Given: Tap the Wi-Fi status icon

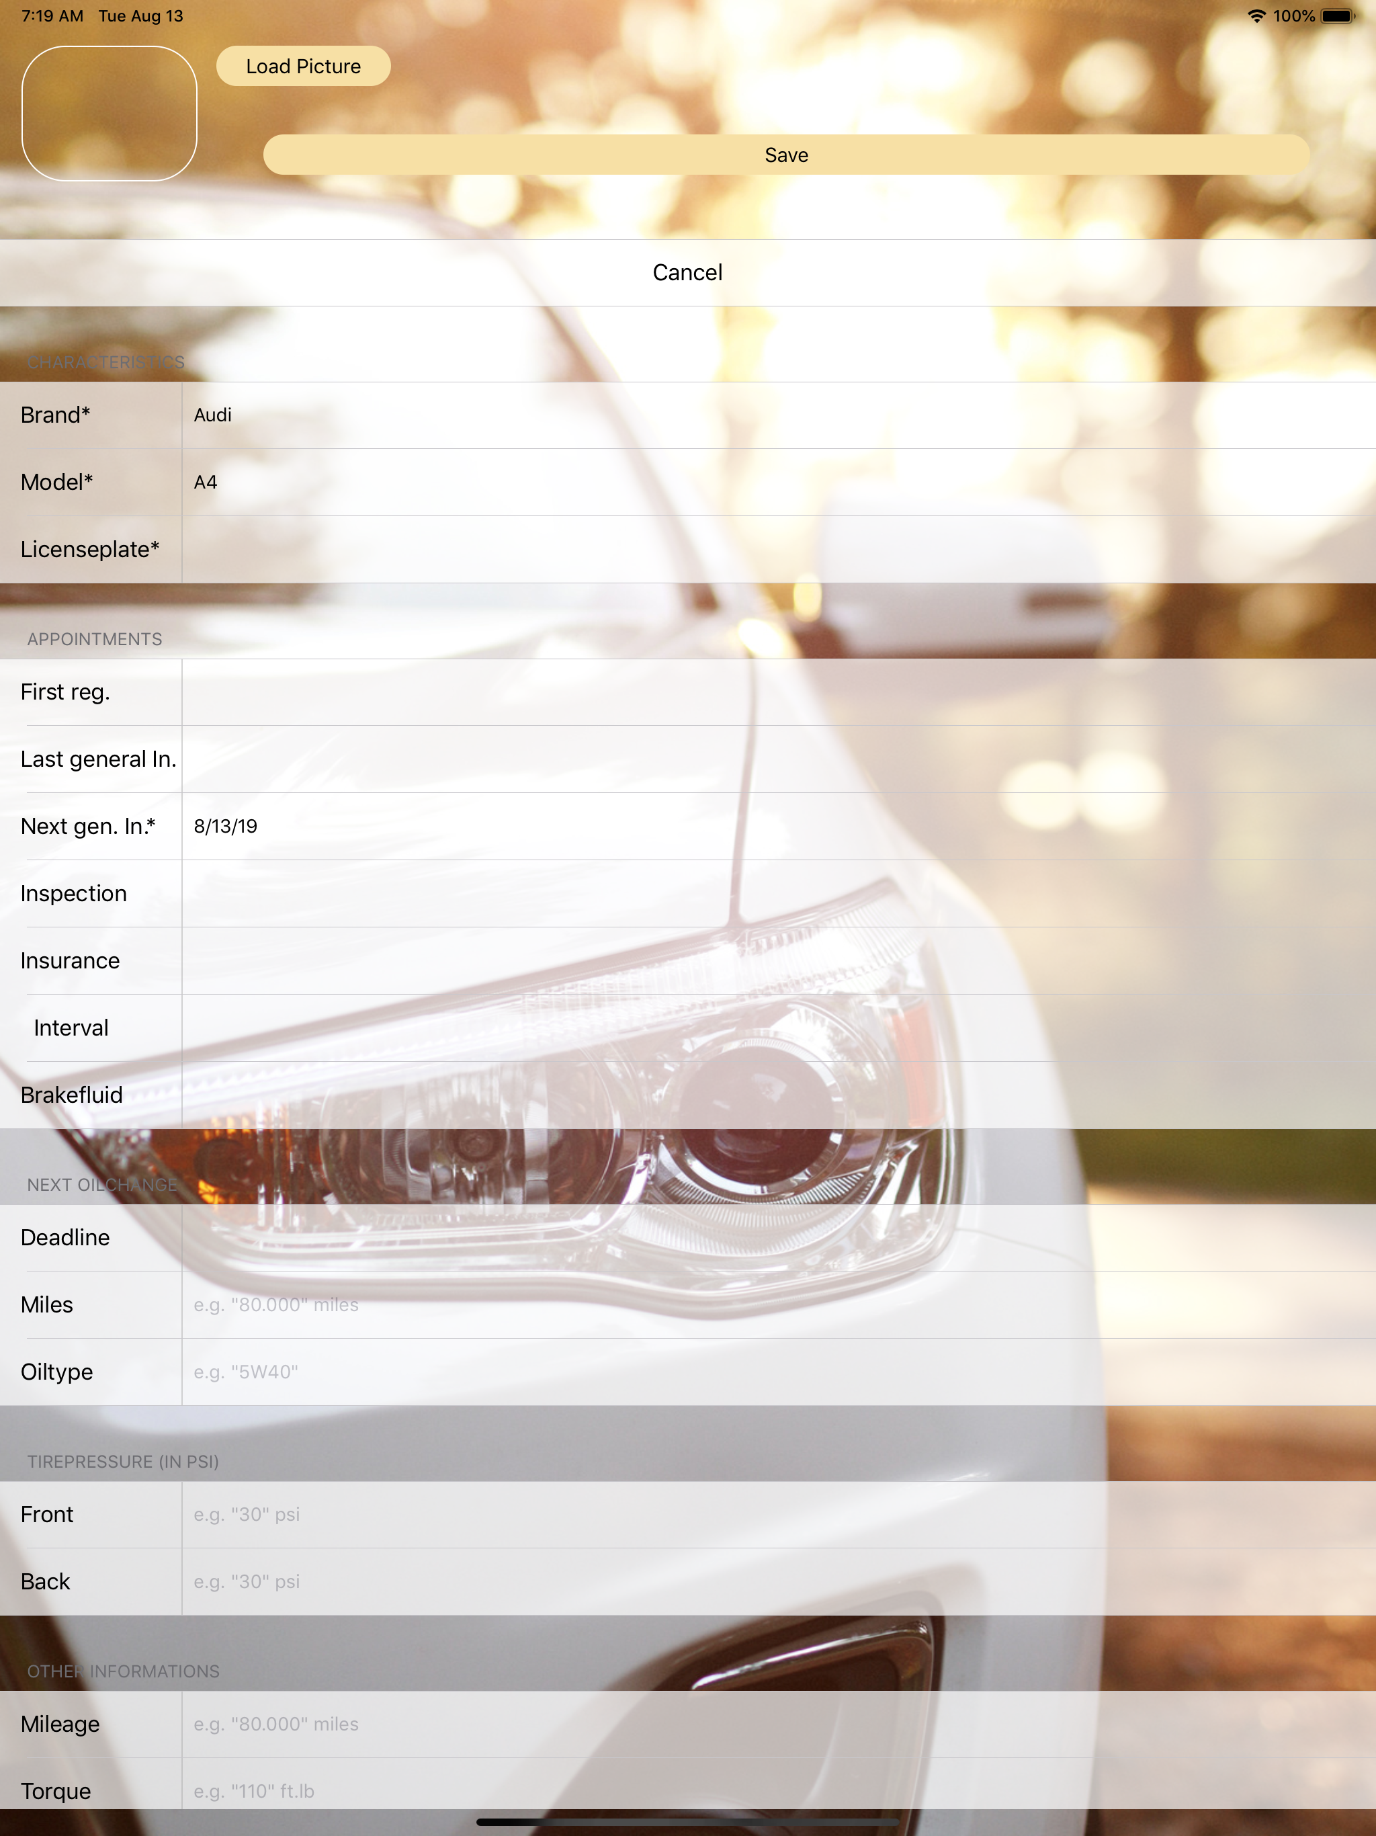Looking at the screenshot, I should pos(1256,15).
